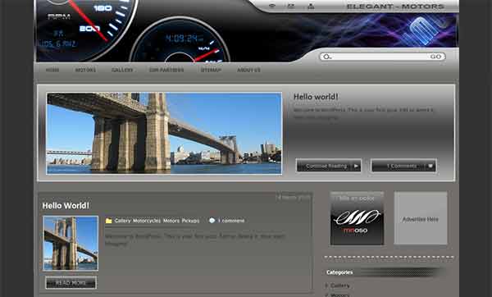The image size is (492, 297).
Task: Open the MOTORS menu item
Action: tap(85, 70)
